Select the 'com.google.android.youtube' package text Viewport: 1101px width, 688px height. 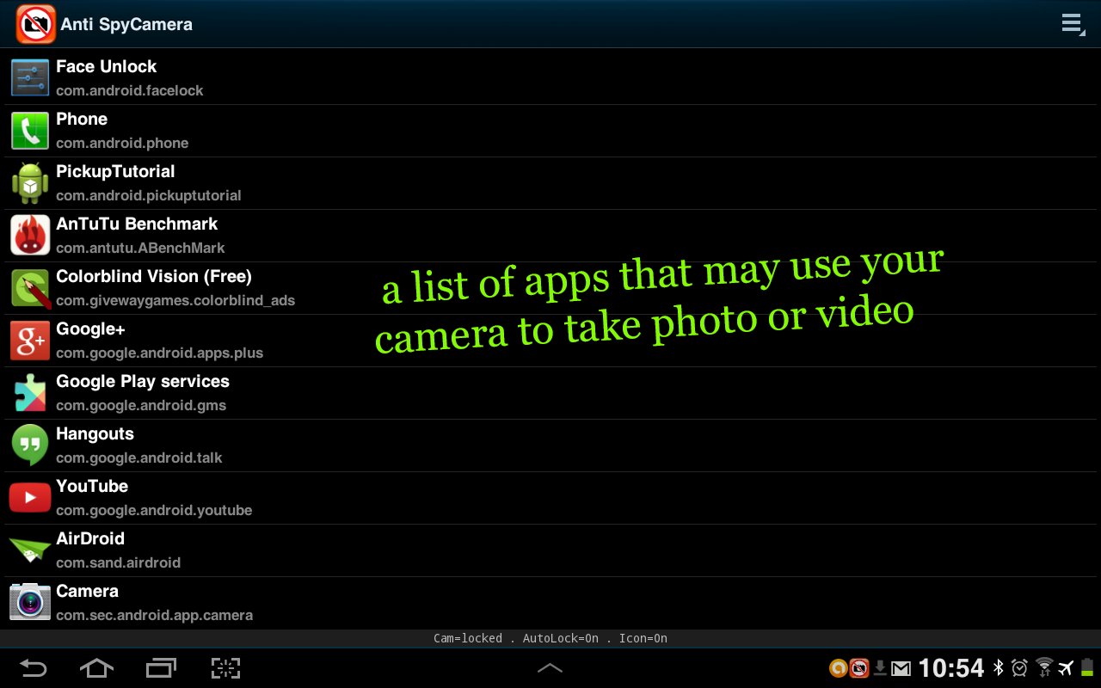click(x=154, y=510)
